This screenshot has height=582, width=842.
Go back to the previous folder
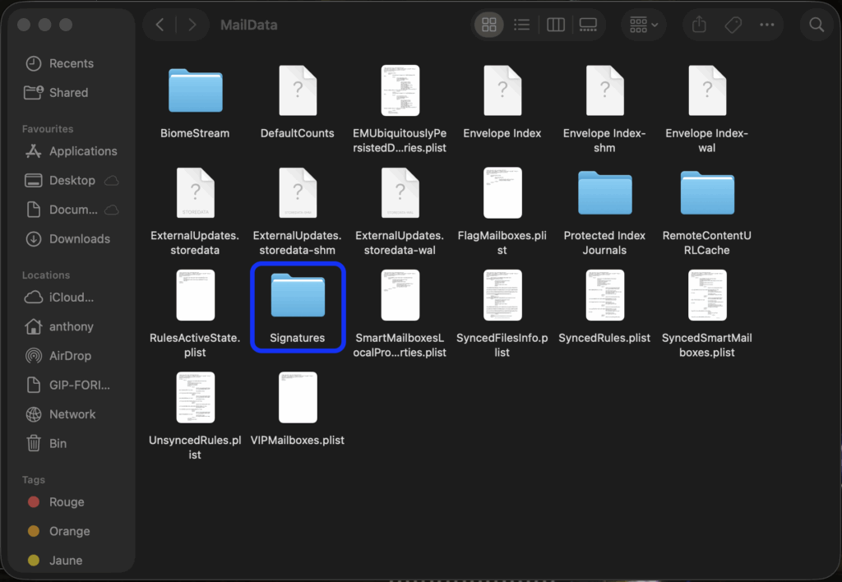(160, 25)
